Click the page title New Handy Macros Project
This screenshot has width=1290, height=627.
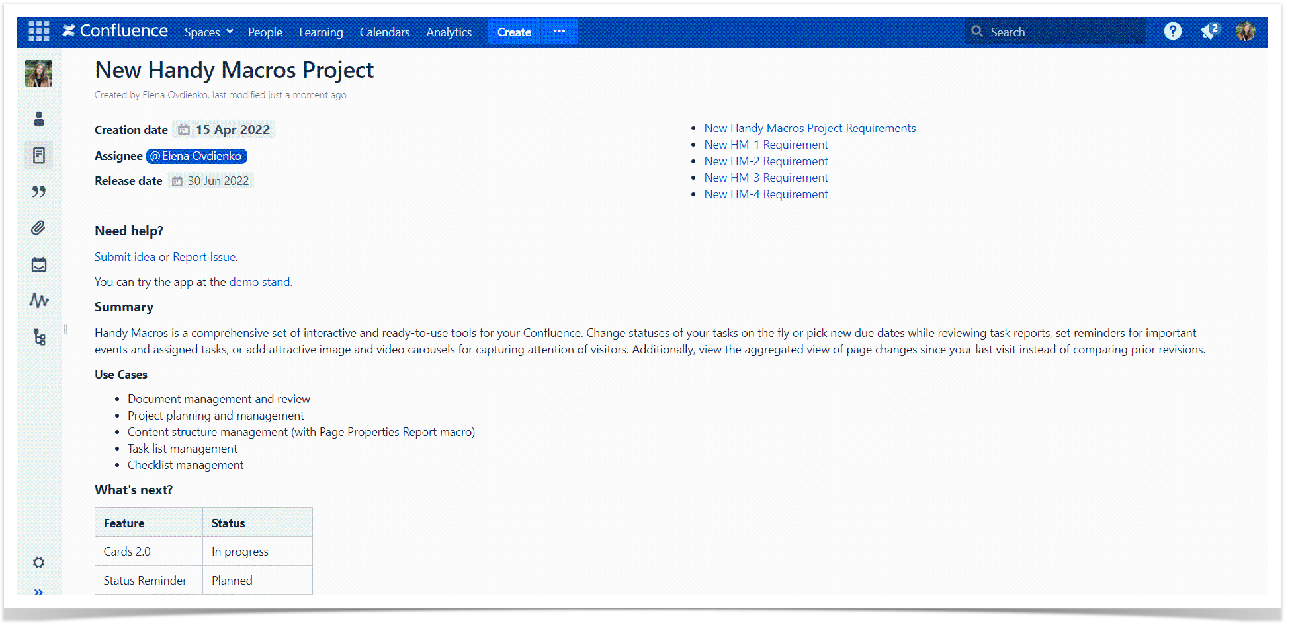coord(234,70)
